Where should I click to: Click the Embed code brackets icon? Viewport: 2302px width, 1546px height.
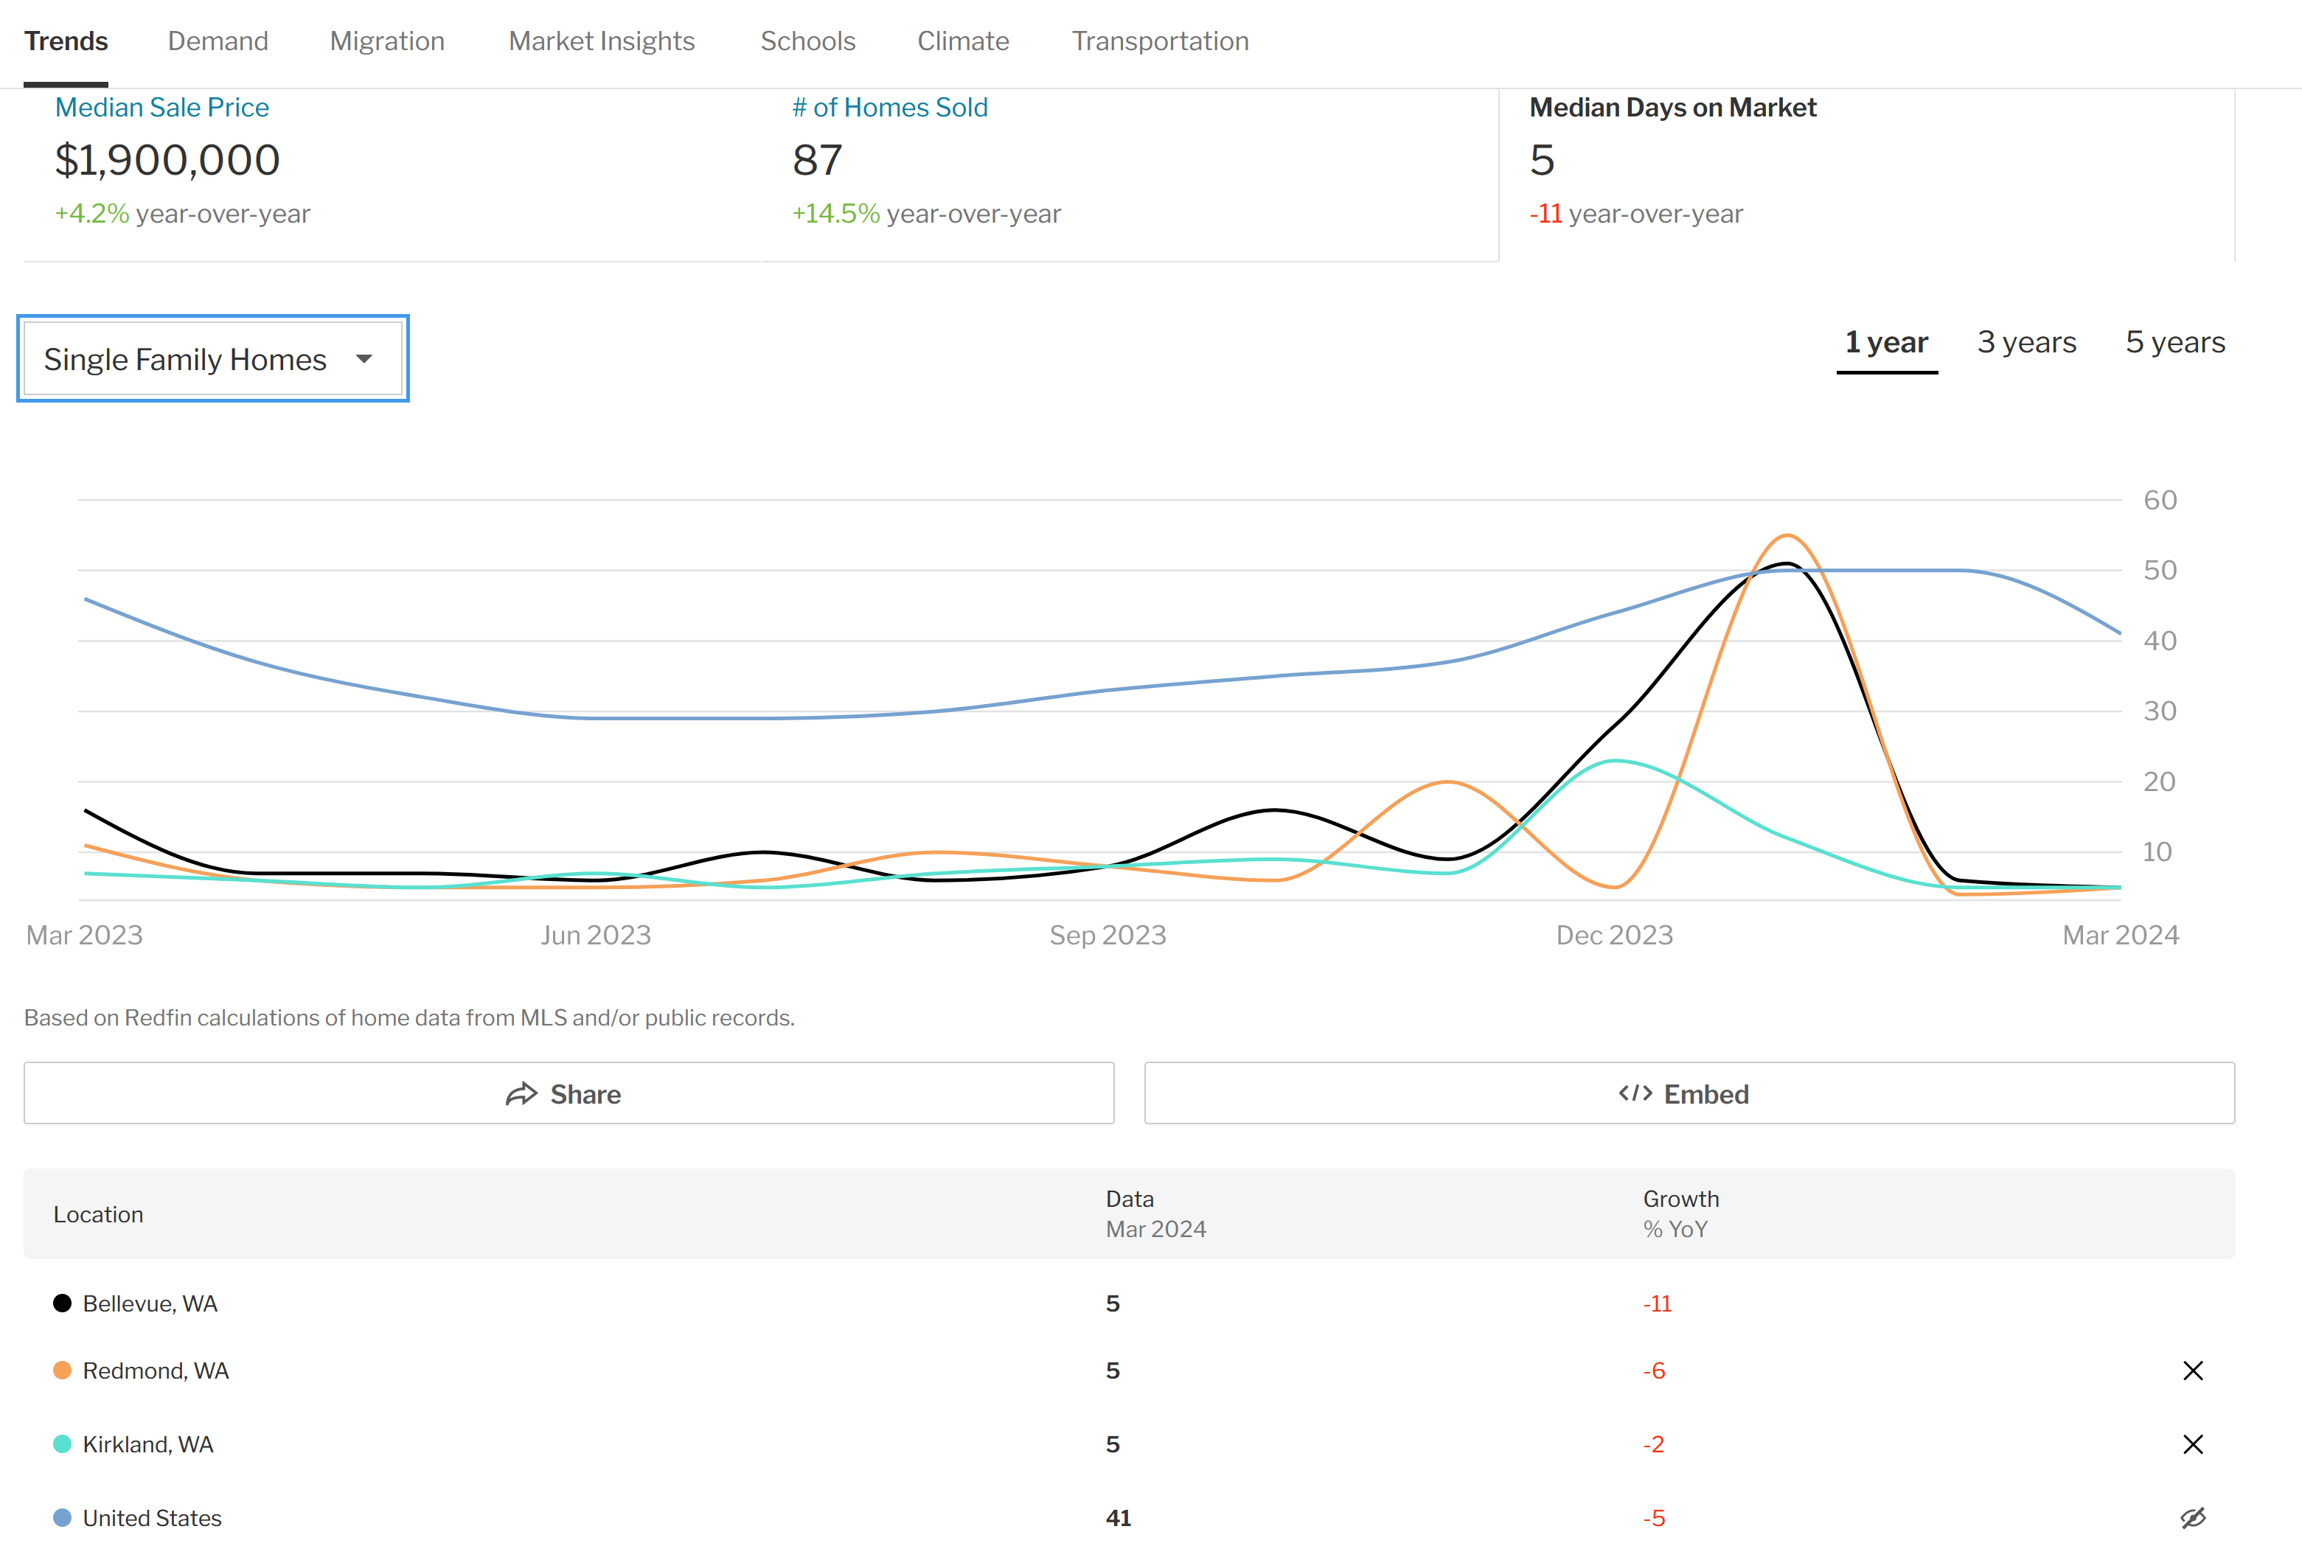pos(1635,1093)
